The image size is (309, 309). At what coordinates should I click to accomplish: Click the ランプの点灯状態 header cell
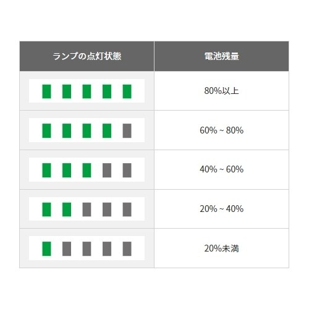coord(87,56)
